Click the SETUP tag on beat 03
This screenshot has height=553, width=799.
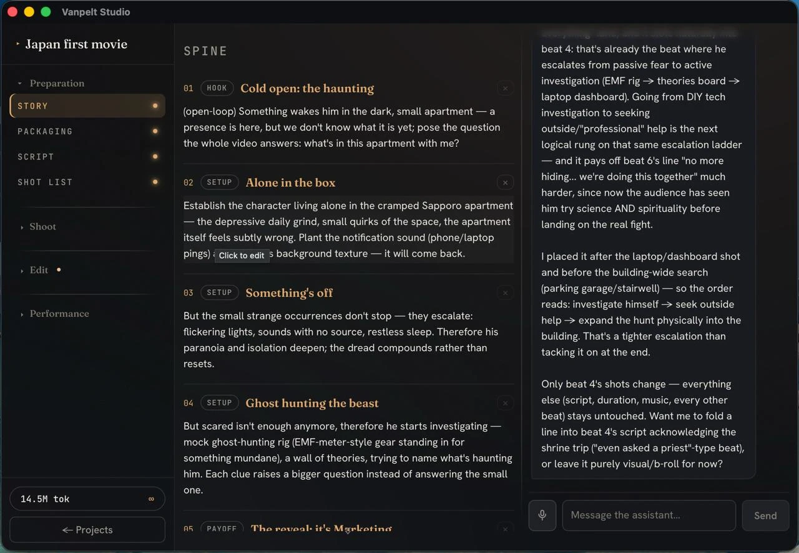tap(219, 292)
